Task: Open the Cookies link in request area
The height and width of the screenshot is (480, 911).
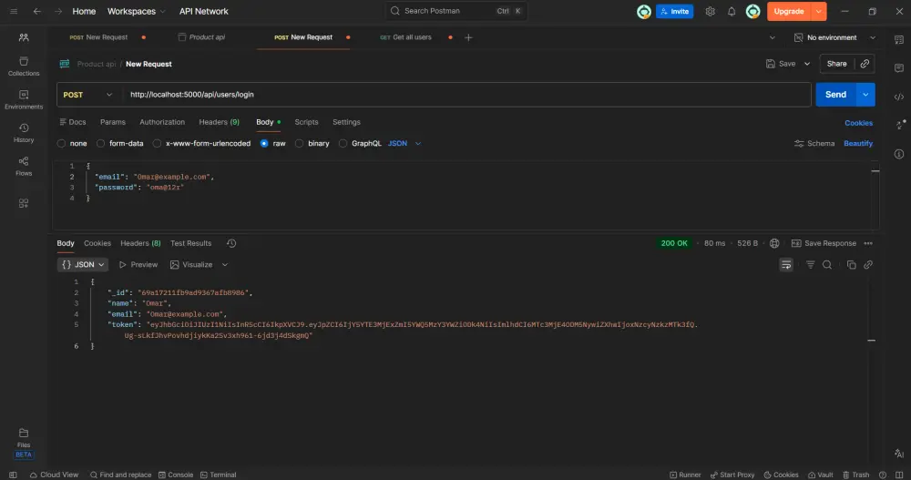Action: tap(859, 123)
